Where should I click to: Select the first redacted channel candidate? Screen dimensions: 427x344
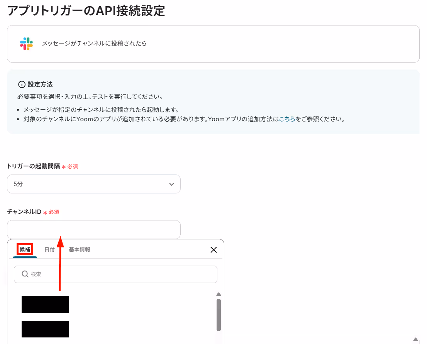pos(45,304)
